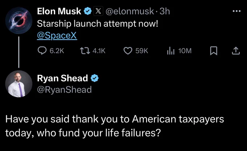This screenshot has width=247, height=151.
Task: Click Elon Musk's blue verified checkmark
Action: [x=88, y=11]
